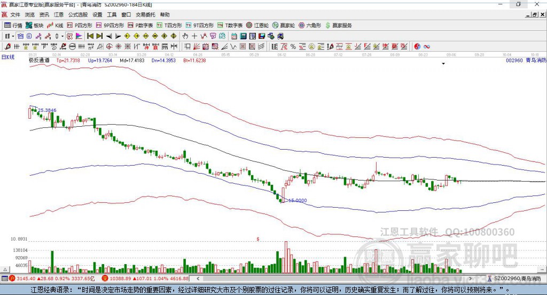The image size is (547, 295).
Task: Click the last yellow diamond four-arrow icon
Action: [x=174, y=36]
